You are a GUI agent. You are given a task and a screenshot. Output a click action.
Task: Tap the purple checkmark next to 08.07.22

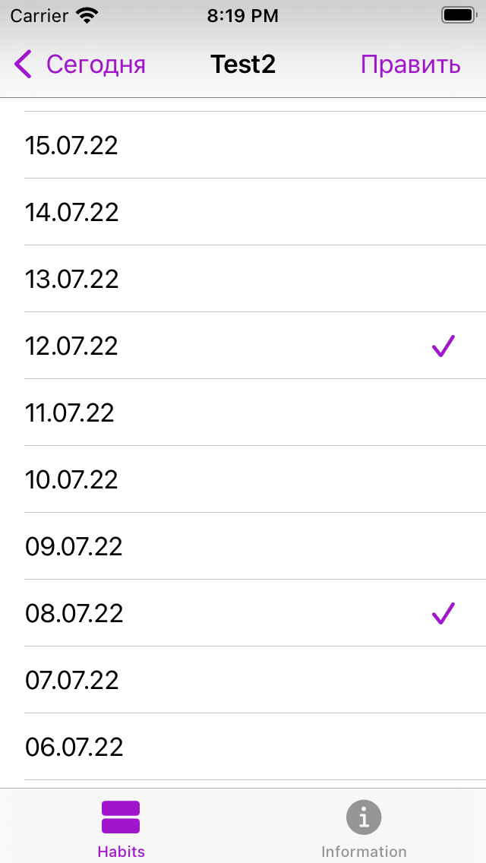443,613
